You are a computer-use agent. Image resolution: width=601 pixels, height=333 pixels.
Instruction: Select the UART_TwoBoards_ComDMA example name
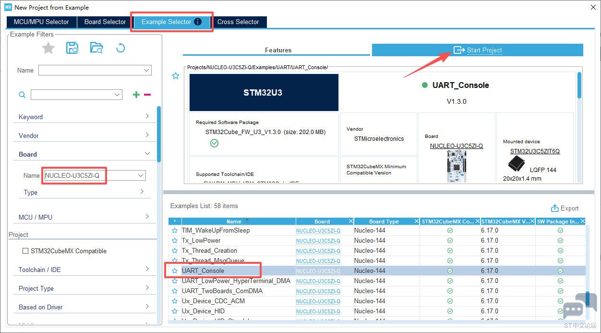pos(222,291)
